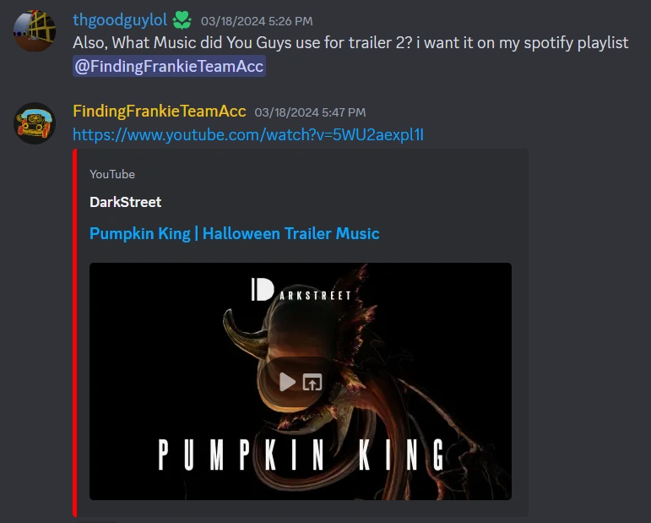Play the Pumpkin King video embed
This screenshot has height=523, width=651.
coord(287,382)
